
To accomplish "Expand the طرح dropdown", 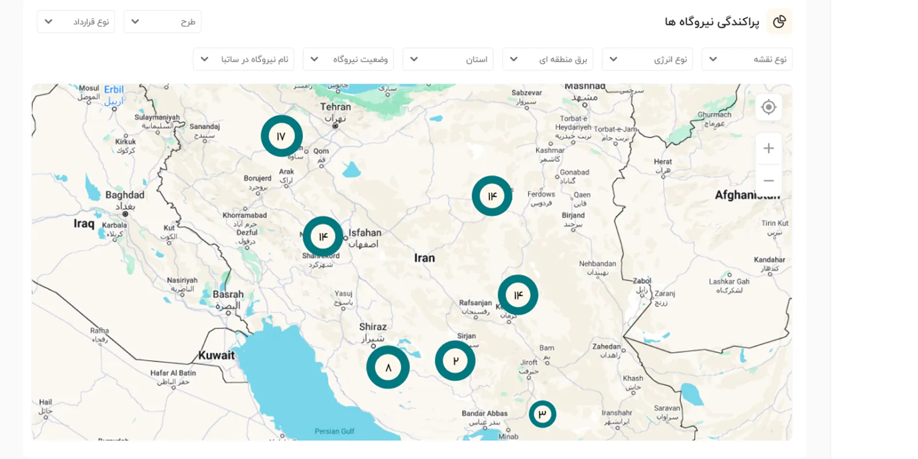I will coord(162,22).
